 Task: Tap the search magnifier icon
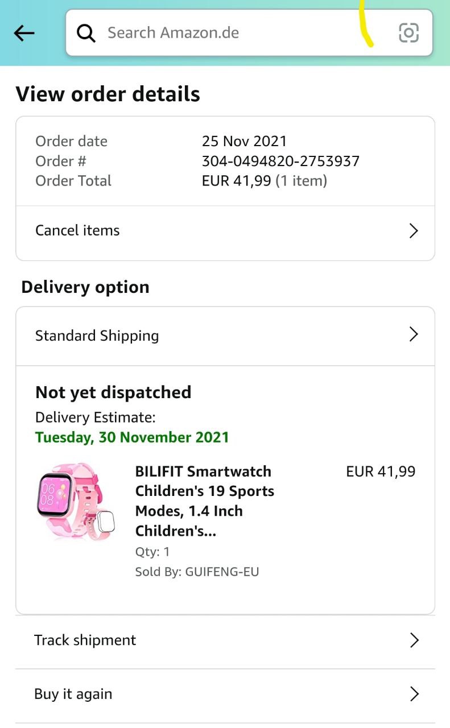pos(86,33)
